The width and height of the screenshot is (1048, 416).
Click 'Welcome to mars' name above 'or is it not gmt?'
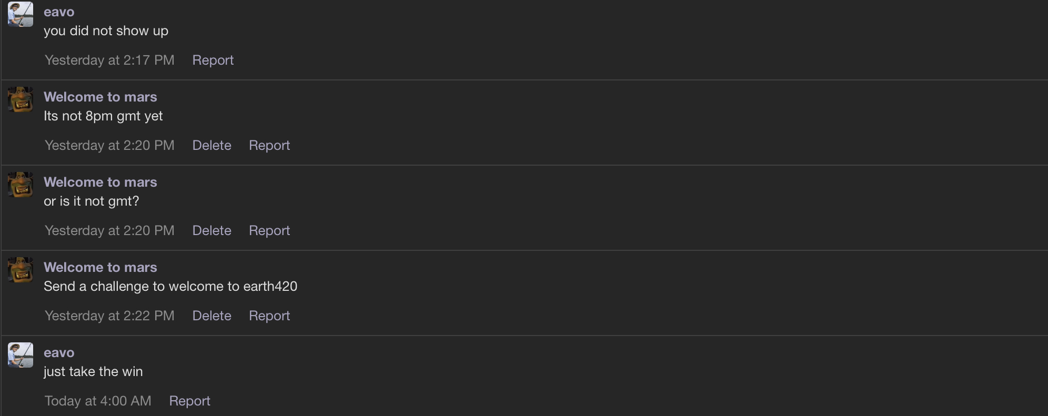pos(100,182)
